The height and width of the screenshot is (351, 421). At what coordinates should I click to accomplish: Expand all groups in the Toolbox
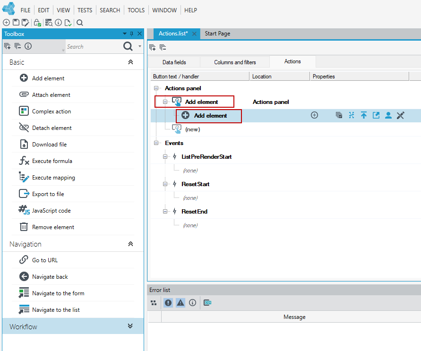pos(8,46)
